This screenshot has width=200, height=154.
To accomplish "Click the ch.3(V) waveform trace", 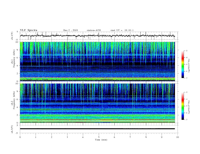I will pyautogui.click(x=97, y=129).
